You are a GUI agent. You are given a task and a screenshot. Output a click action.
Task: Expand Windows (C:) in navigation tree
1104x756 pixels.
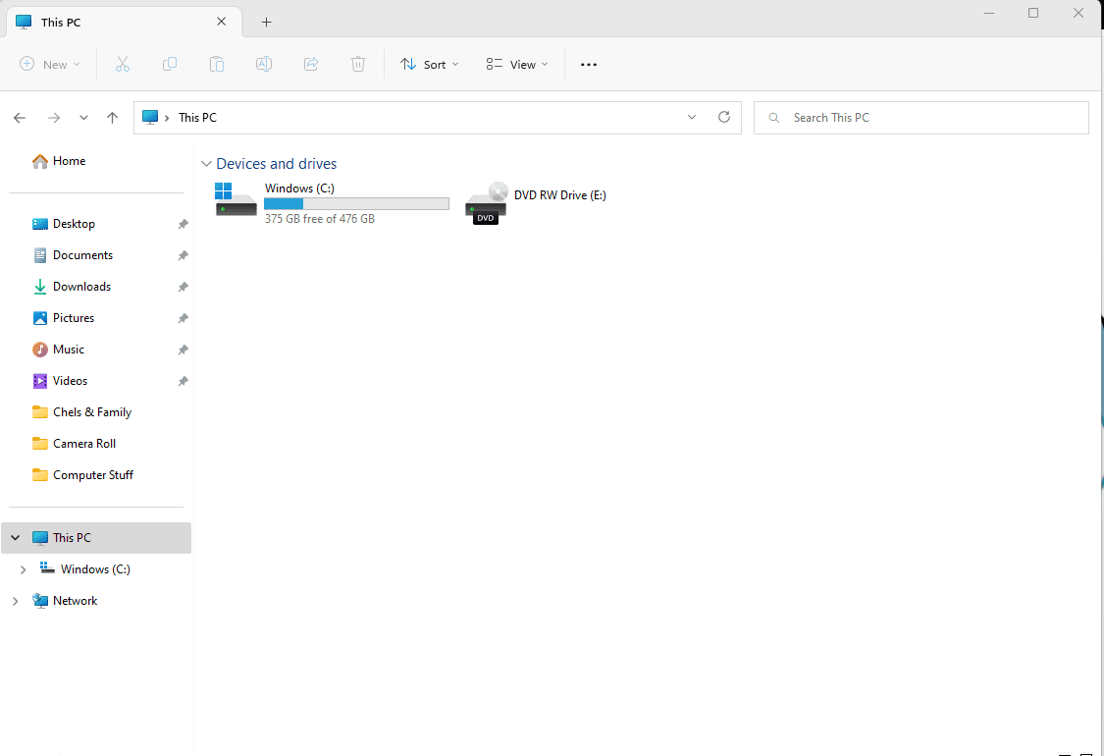23,569
